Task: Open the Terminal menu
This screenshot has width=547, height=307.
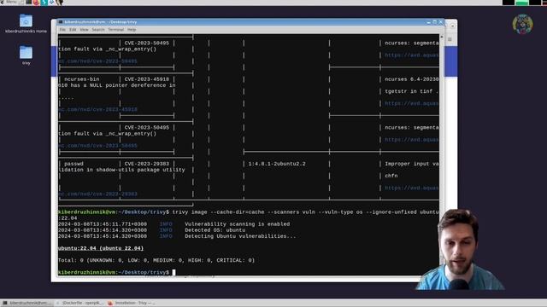Action: coord(116,30)
